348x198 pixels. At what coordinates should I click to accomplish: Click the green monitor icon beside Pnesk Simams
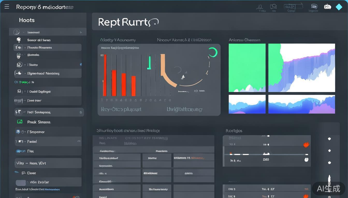[x=19, y=122]
